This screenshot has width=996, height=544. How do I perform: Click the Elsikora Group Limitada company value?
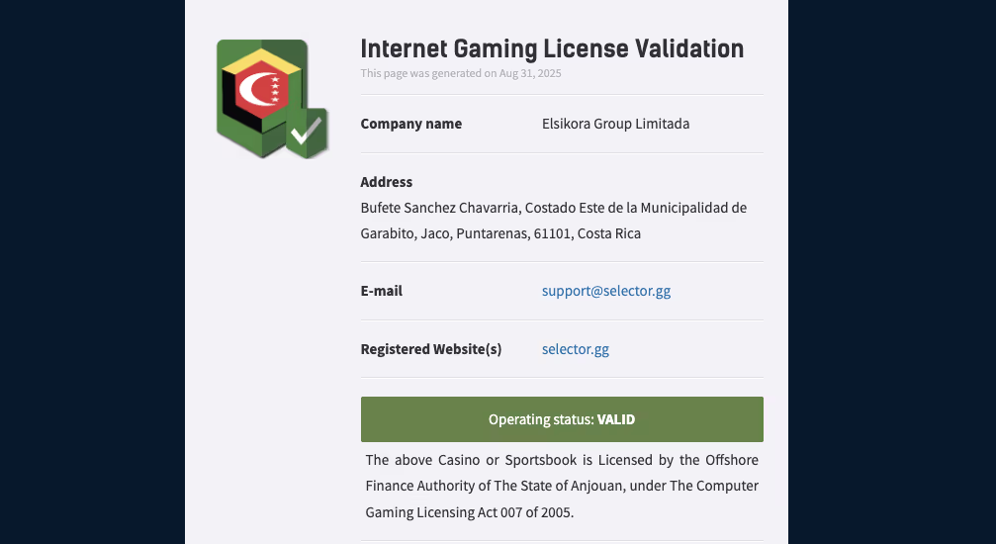(615, 124)
